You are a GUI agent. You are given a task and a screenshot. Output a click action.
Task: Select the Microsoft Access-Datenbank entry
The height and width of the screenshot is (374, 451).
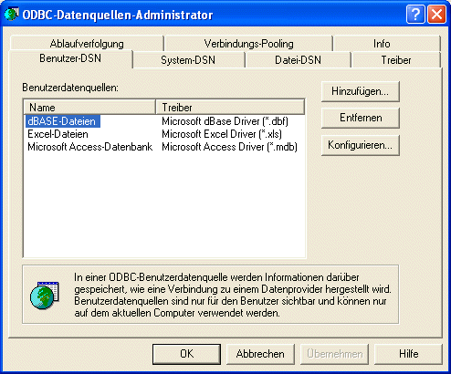click(x=90, y=147)
